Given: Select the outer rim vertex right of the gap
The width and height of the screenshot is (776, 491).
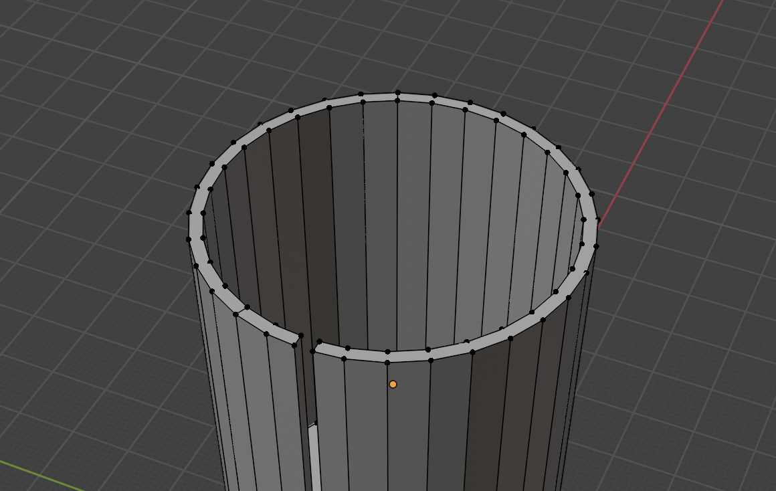Looking at the screenshot, I should coord(313,351).
